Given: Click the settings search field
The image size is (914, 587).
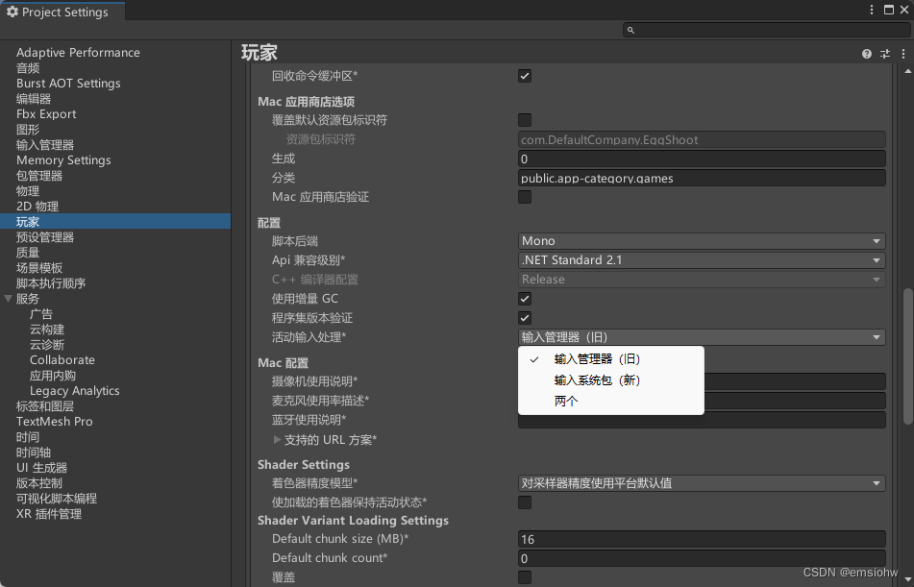Looking at the screenshot, I should tap(766, 30).
